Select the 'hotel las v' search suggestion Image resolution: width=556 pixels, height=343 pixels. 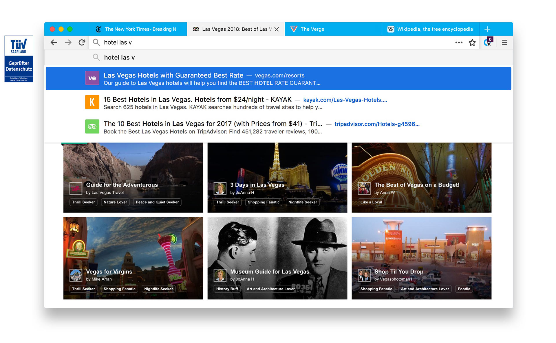click(x=279, y=57)
